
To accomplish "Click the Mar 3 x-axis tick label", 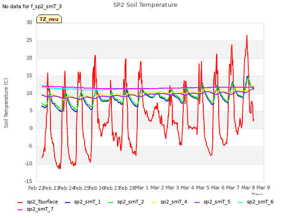I will pos(172,188).
